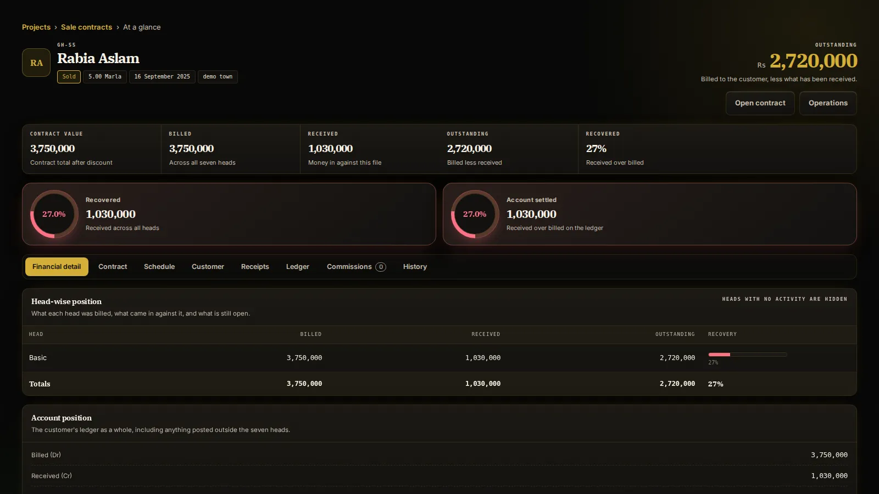Open the Projects breadcrumb link
This screenshot has width=879, height=494.
tap(36, 27)
